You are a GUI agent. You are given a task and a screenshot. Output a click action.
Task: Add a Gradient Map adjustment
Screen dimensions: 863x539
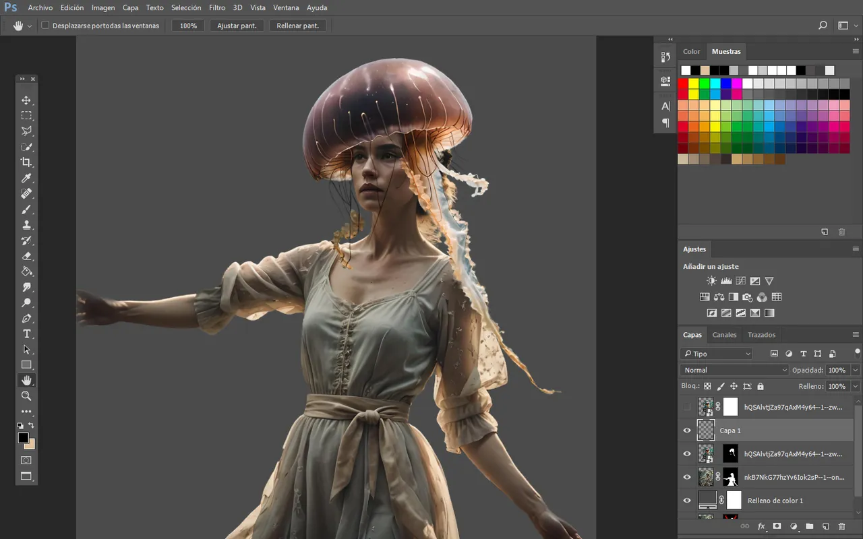(x=769, y=313)
